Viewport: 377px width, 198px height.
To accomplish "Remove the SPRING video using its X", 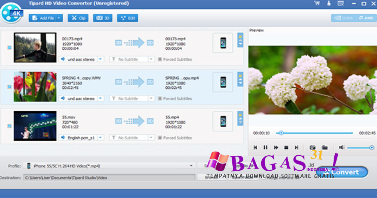I will coord(240,76).
